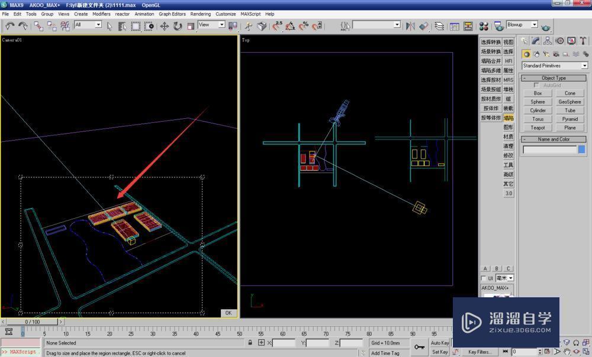Click the Quick Render teapot icon
Screen dimensions: 592x357
pyautogui.click(x=545, y=26)
